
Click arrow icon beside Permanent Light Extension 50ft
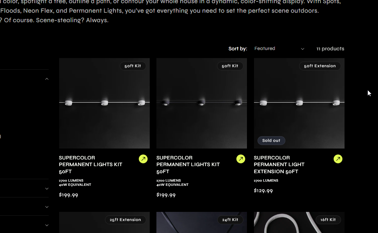tap(338, 159)
